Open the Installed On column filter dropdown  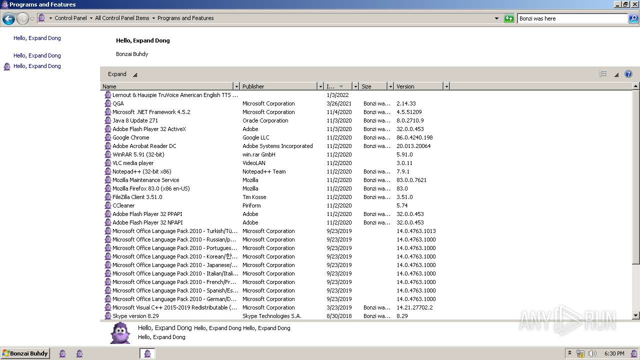point(355,86)
